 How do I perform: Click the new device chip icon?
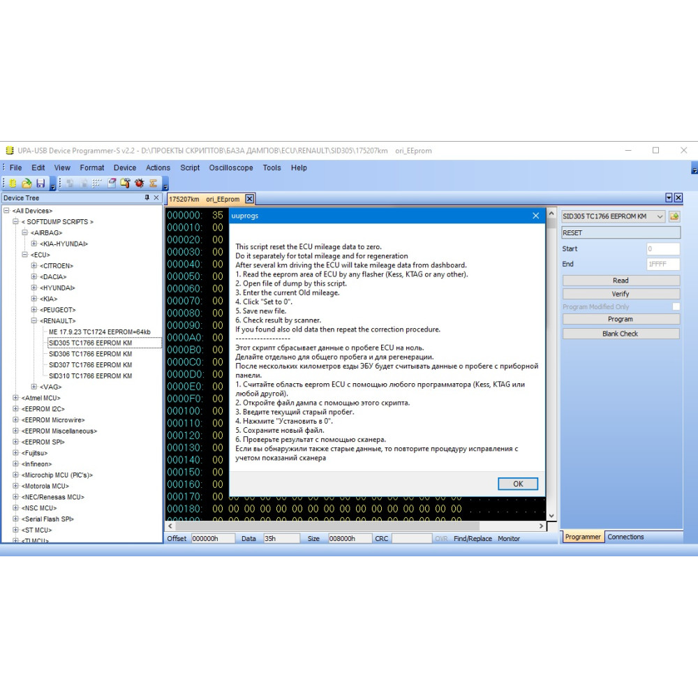click(13, 183)
